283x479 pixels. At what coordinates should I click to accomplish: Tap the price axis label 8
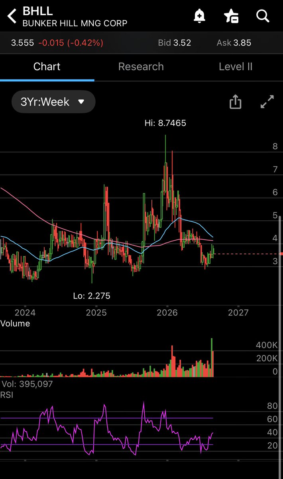275,146
